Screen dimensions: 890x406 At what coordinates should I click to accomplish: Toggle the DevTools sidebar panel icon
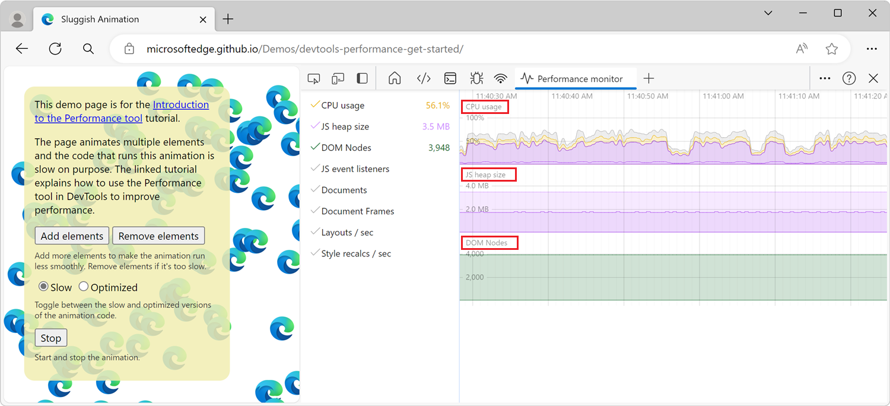click(x=362, y=78)
